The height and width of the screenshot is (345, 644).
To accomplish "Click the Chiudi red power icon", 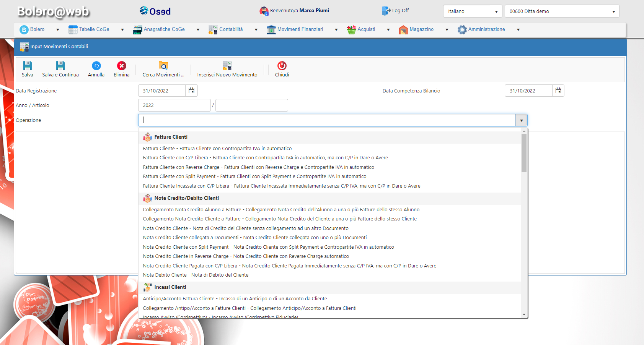I will [x=282, y=66].
